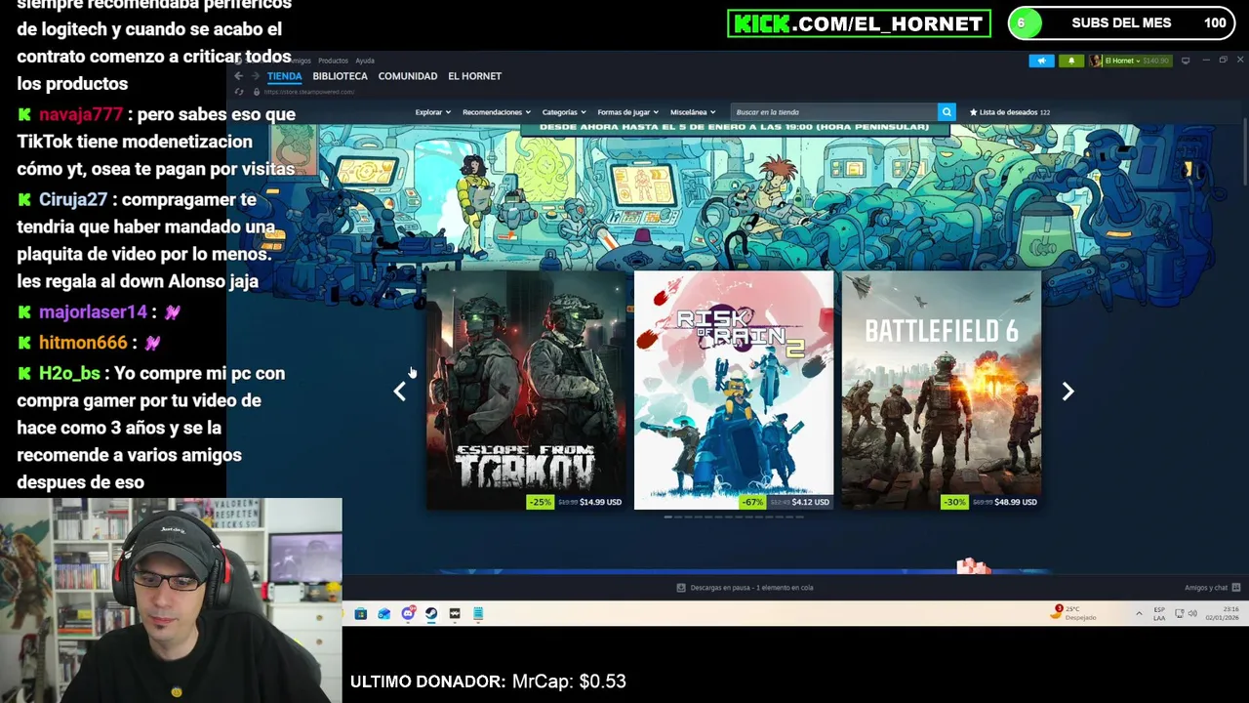Click the ULTIMO DONADOR MrCap text
1249x703 pixels.
(x=488, y=682)
